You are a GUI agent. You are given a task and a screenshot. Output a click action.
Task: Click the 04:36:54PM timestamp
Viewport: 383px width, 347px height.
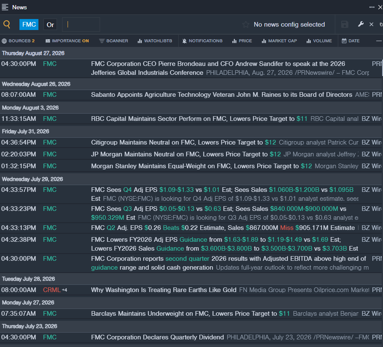[19, 142]
